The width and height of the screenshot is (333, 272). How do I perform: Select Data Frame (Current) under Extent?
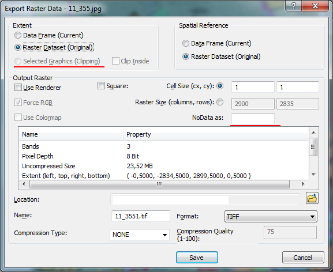[18, 35]
